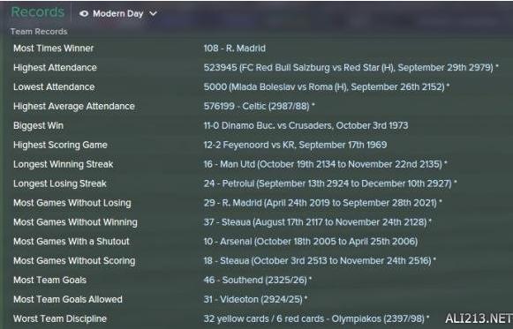Image resolution: width=513 pixels, height=329 pixels.
Task: Click the Lowest Attendance Mlada Boleslav entry
Action: pos(326,87)
